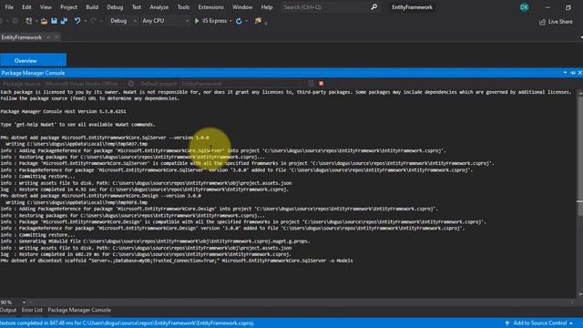Click the Open File folder icon

click(44, 21)
